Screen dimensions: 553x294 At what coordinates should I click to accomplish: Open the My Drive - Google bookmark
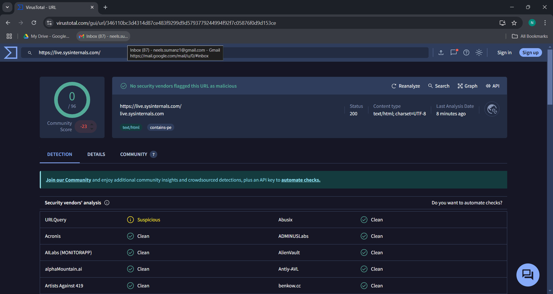pyautogui.click(x=46, y=36)
